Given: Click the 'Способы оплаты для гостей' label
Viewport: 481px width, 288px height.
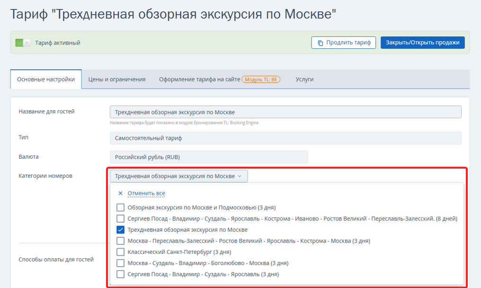Looking at the screenshot, I should (56, 260).
